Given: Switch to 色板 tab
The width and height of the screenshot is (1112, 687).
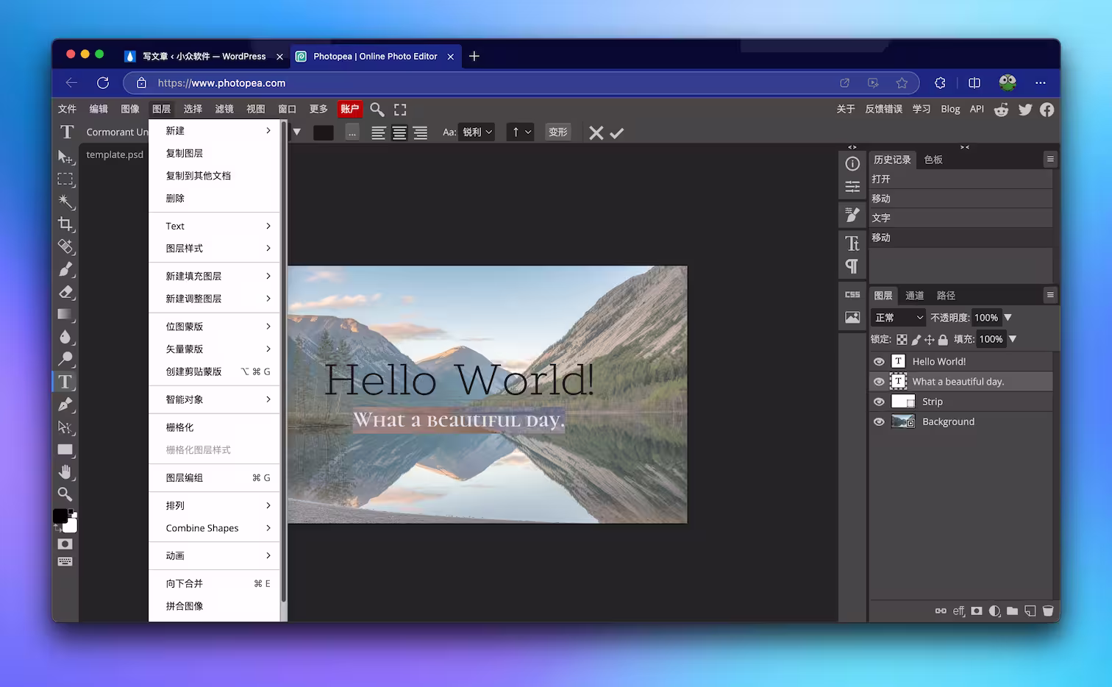Looking at the screenshot, I should click(933, 160).
